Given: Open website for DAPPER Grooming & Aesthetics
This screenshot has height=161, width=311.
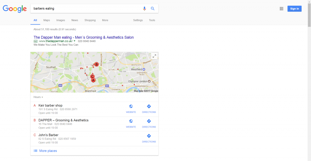Looking at the screenshot, I should coord(131,124).
